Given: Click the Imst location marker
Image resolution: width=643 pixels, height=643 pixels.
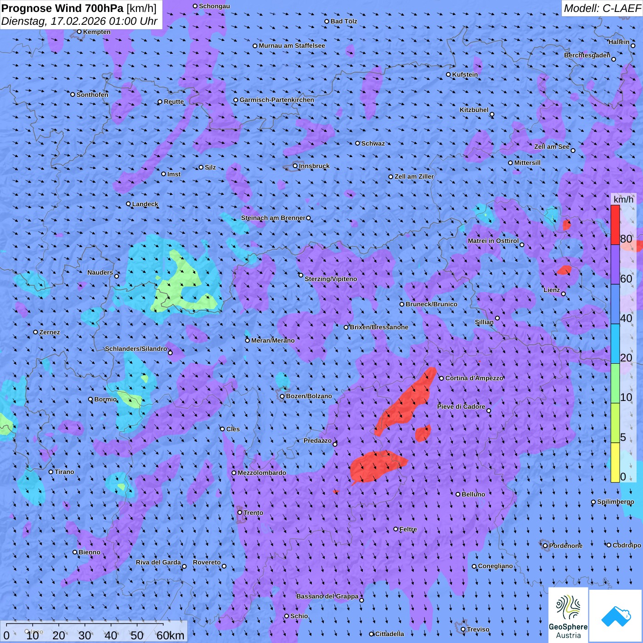Looking at the screenshot, I should tap(164, 174).
